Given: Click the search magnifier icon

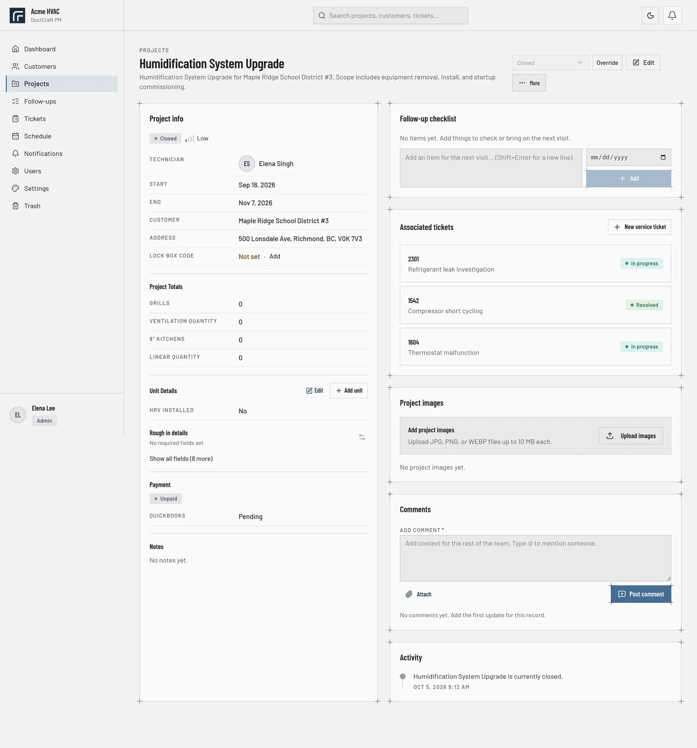Looking at the screenshot, I should 322,16.
